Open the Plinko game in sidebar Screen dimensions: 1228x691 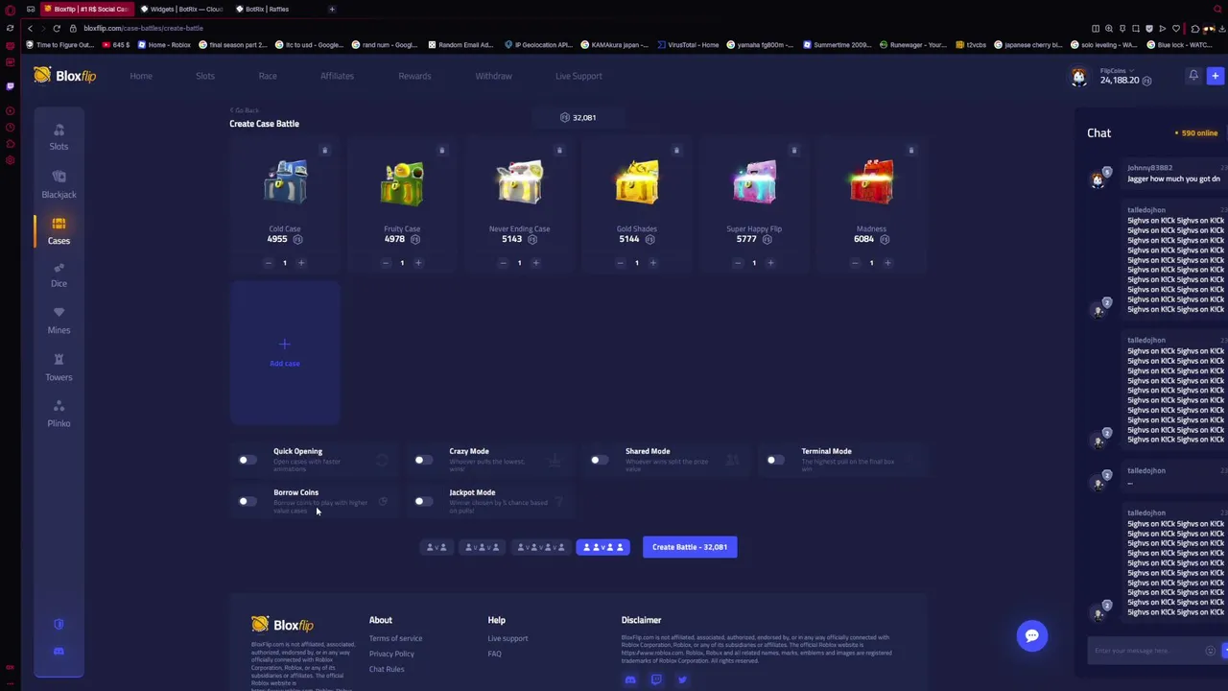pos(59,414)
